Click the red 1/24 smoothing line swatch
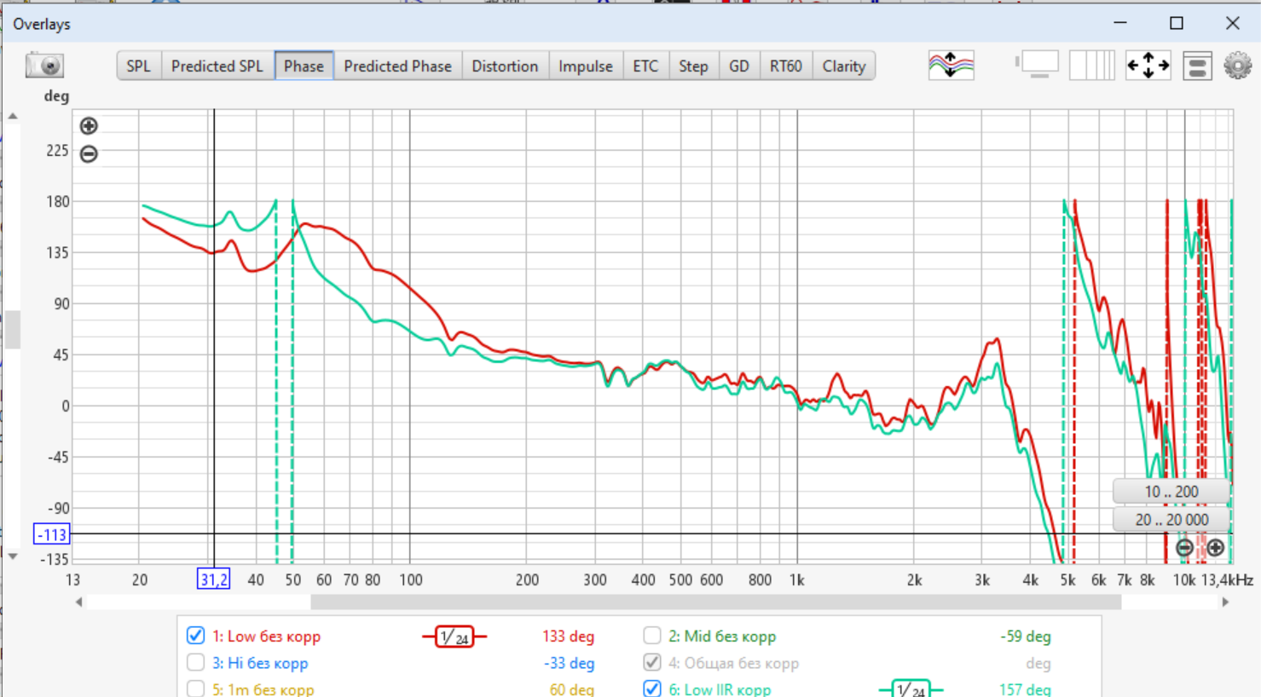The height and width of the screenshot is (697, 1261). coord(454,637)
